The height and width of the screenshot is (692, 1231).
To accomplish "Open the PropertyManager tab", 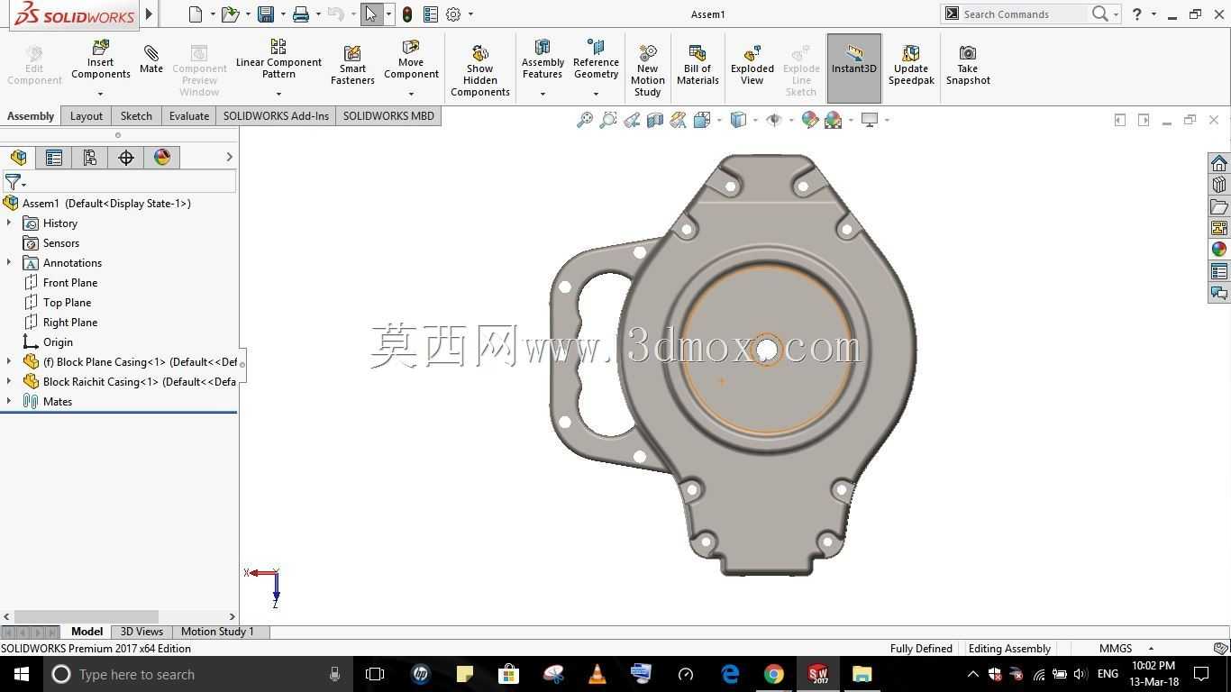I will point(54,158).
